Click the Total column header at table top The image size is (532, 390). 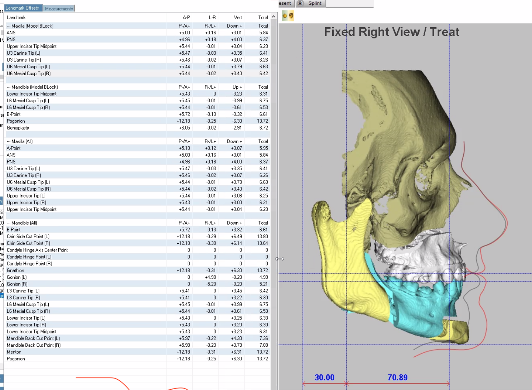(257, 18)
